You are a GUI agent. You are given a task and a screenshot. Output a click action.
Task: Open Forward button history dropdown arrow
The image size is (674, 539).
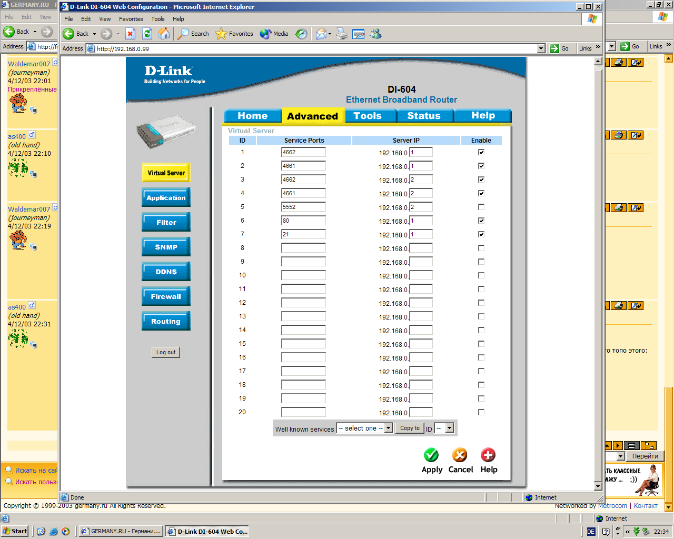pos(118,34)
